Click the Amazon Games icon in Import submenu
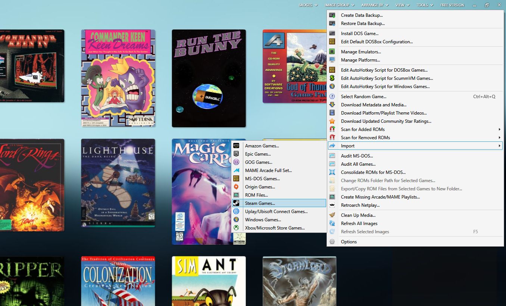Image resolution: width=506 pixels, height=306 pixels. tap(236, 146)
